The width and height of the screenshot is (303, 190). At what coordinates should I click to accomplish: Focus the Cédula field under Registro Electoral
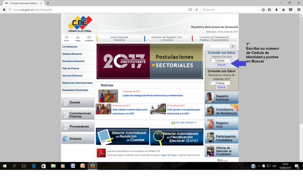click(x=223, y=61)
